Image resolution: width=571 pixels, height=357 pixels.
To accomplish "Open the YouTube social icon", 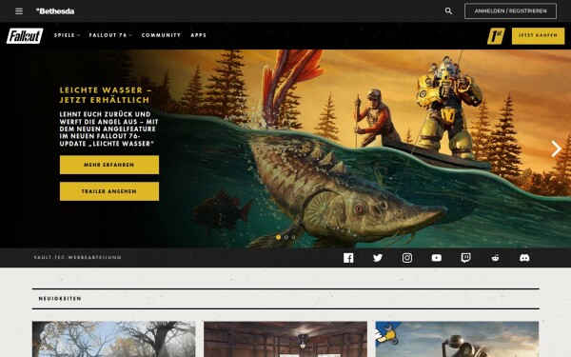I will point(437,258).
